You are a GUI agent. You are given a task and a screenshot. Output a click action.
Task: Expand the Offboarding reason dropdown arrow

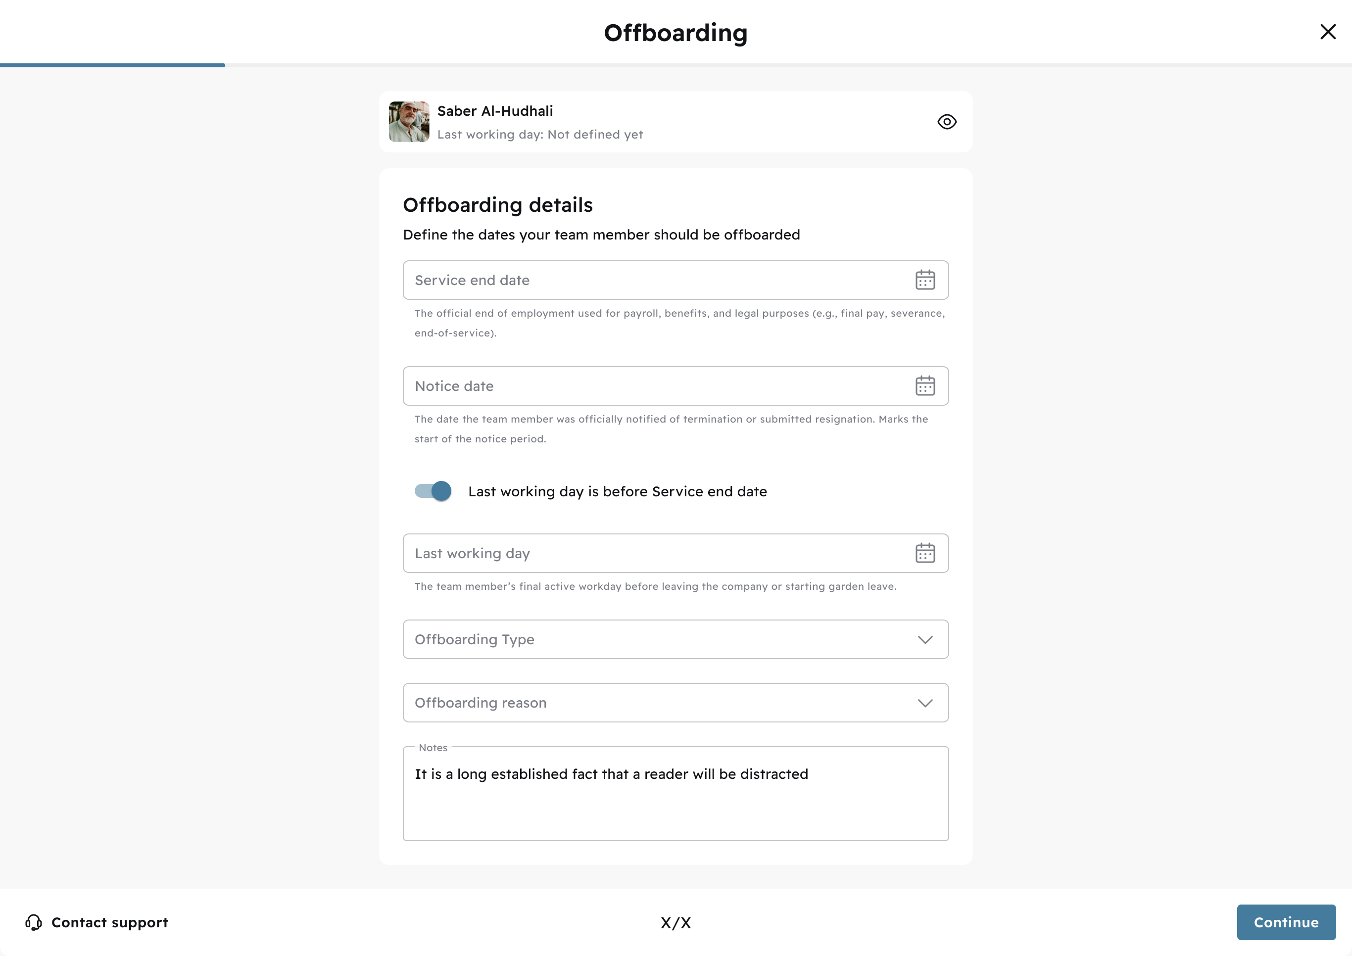(x=925, y=704)
